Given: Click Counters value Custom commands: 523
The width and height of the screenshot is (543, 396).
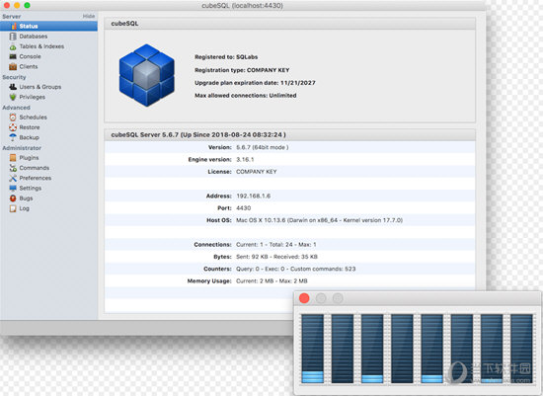Looking at the screenshot, I should 296,269.
